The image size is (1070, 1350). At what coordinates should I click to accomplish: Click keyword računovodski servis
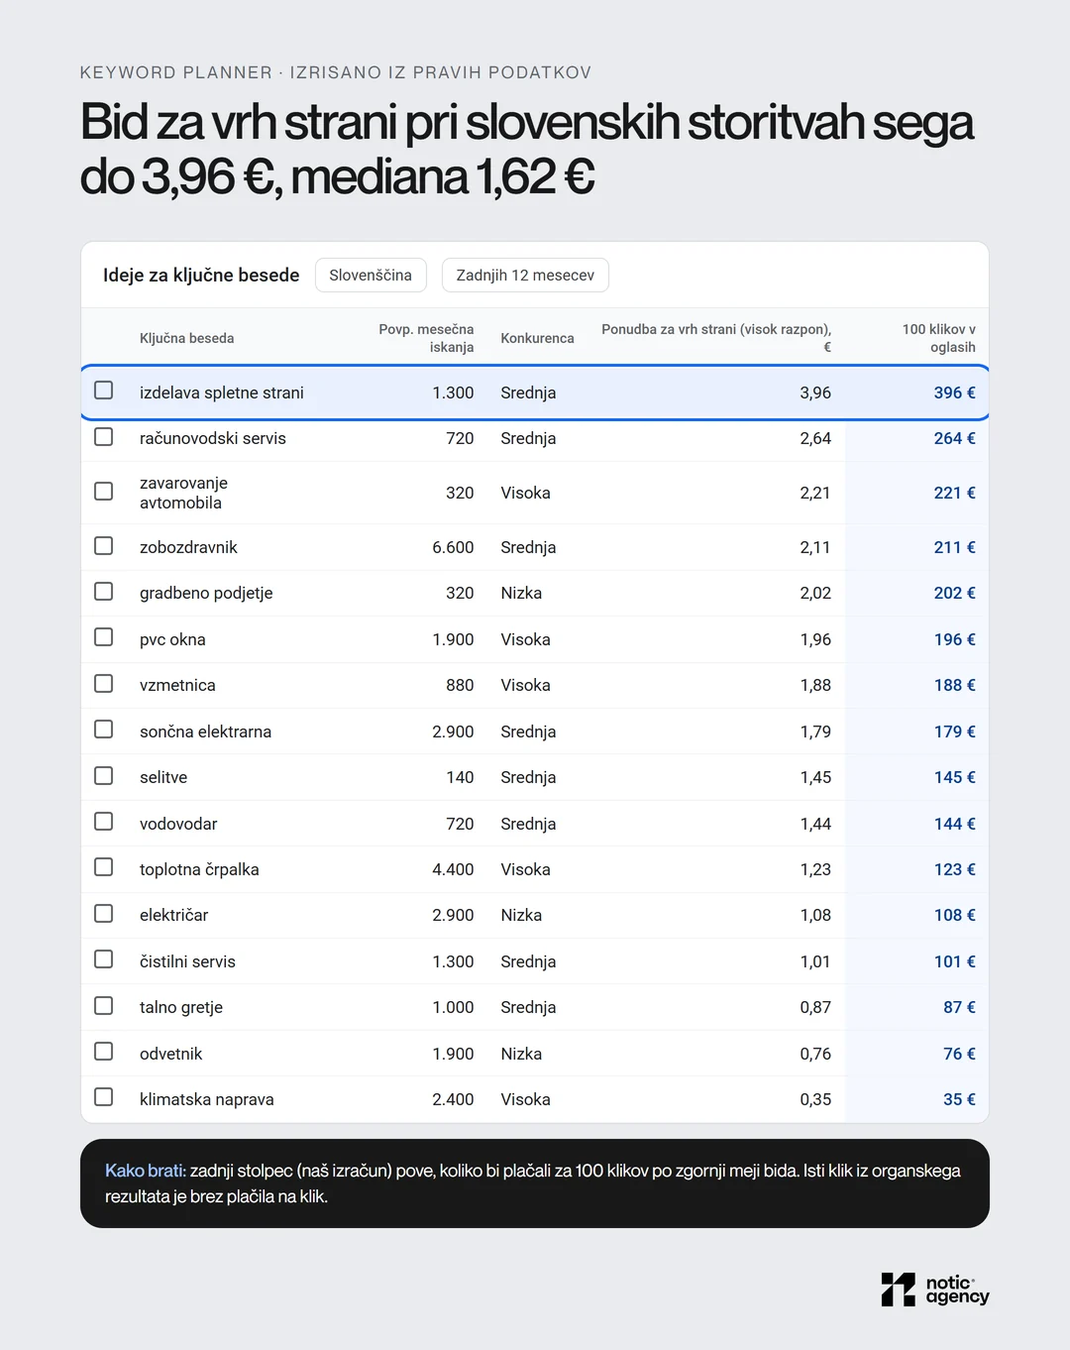coord(213,438)
